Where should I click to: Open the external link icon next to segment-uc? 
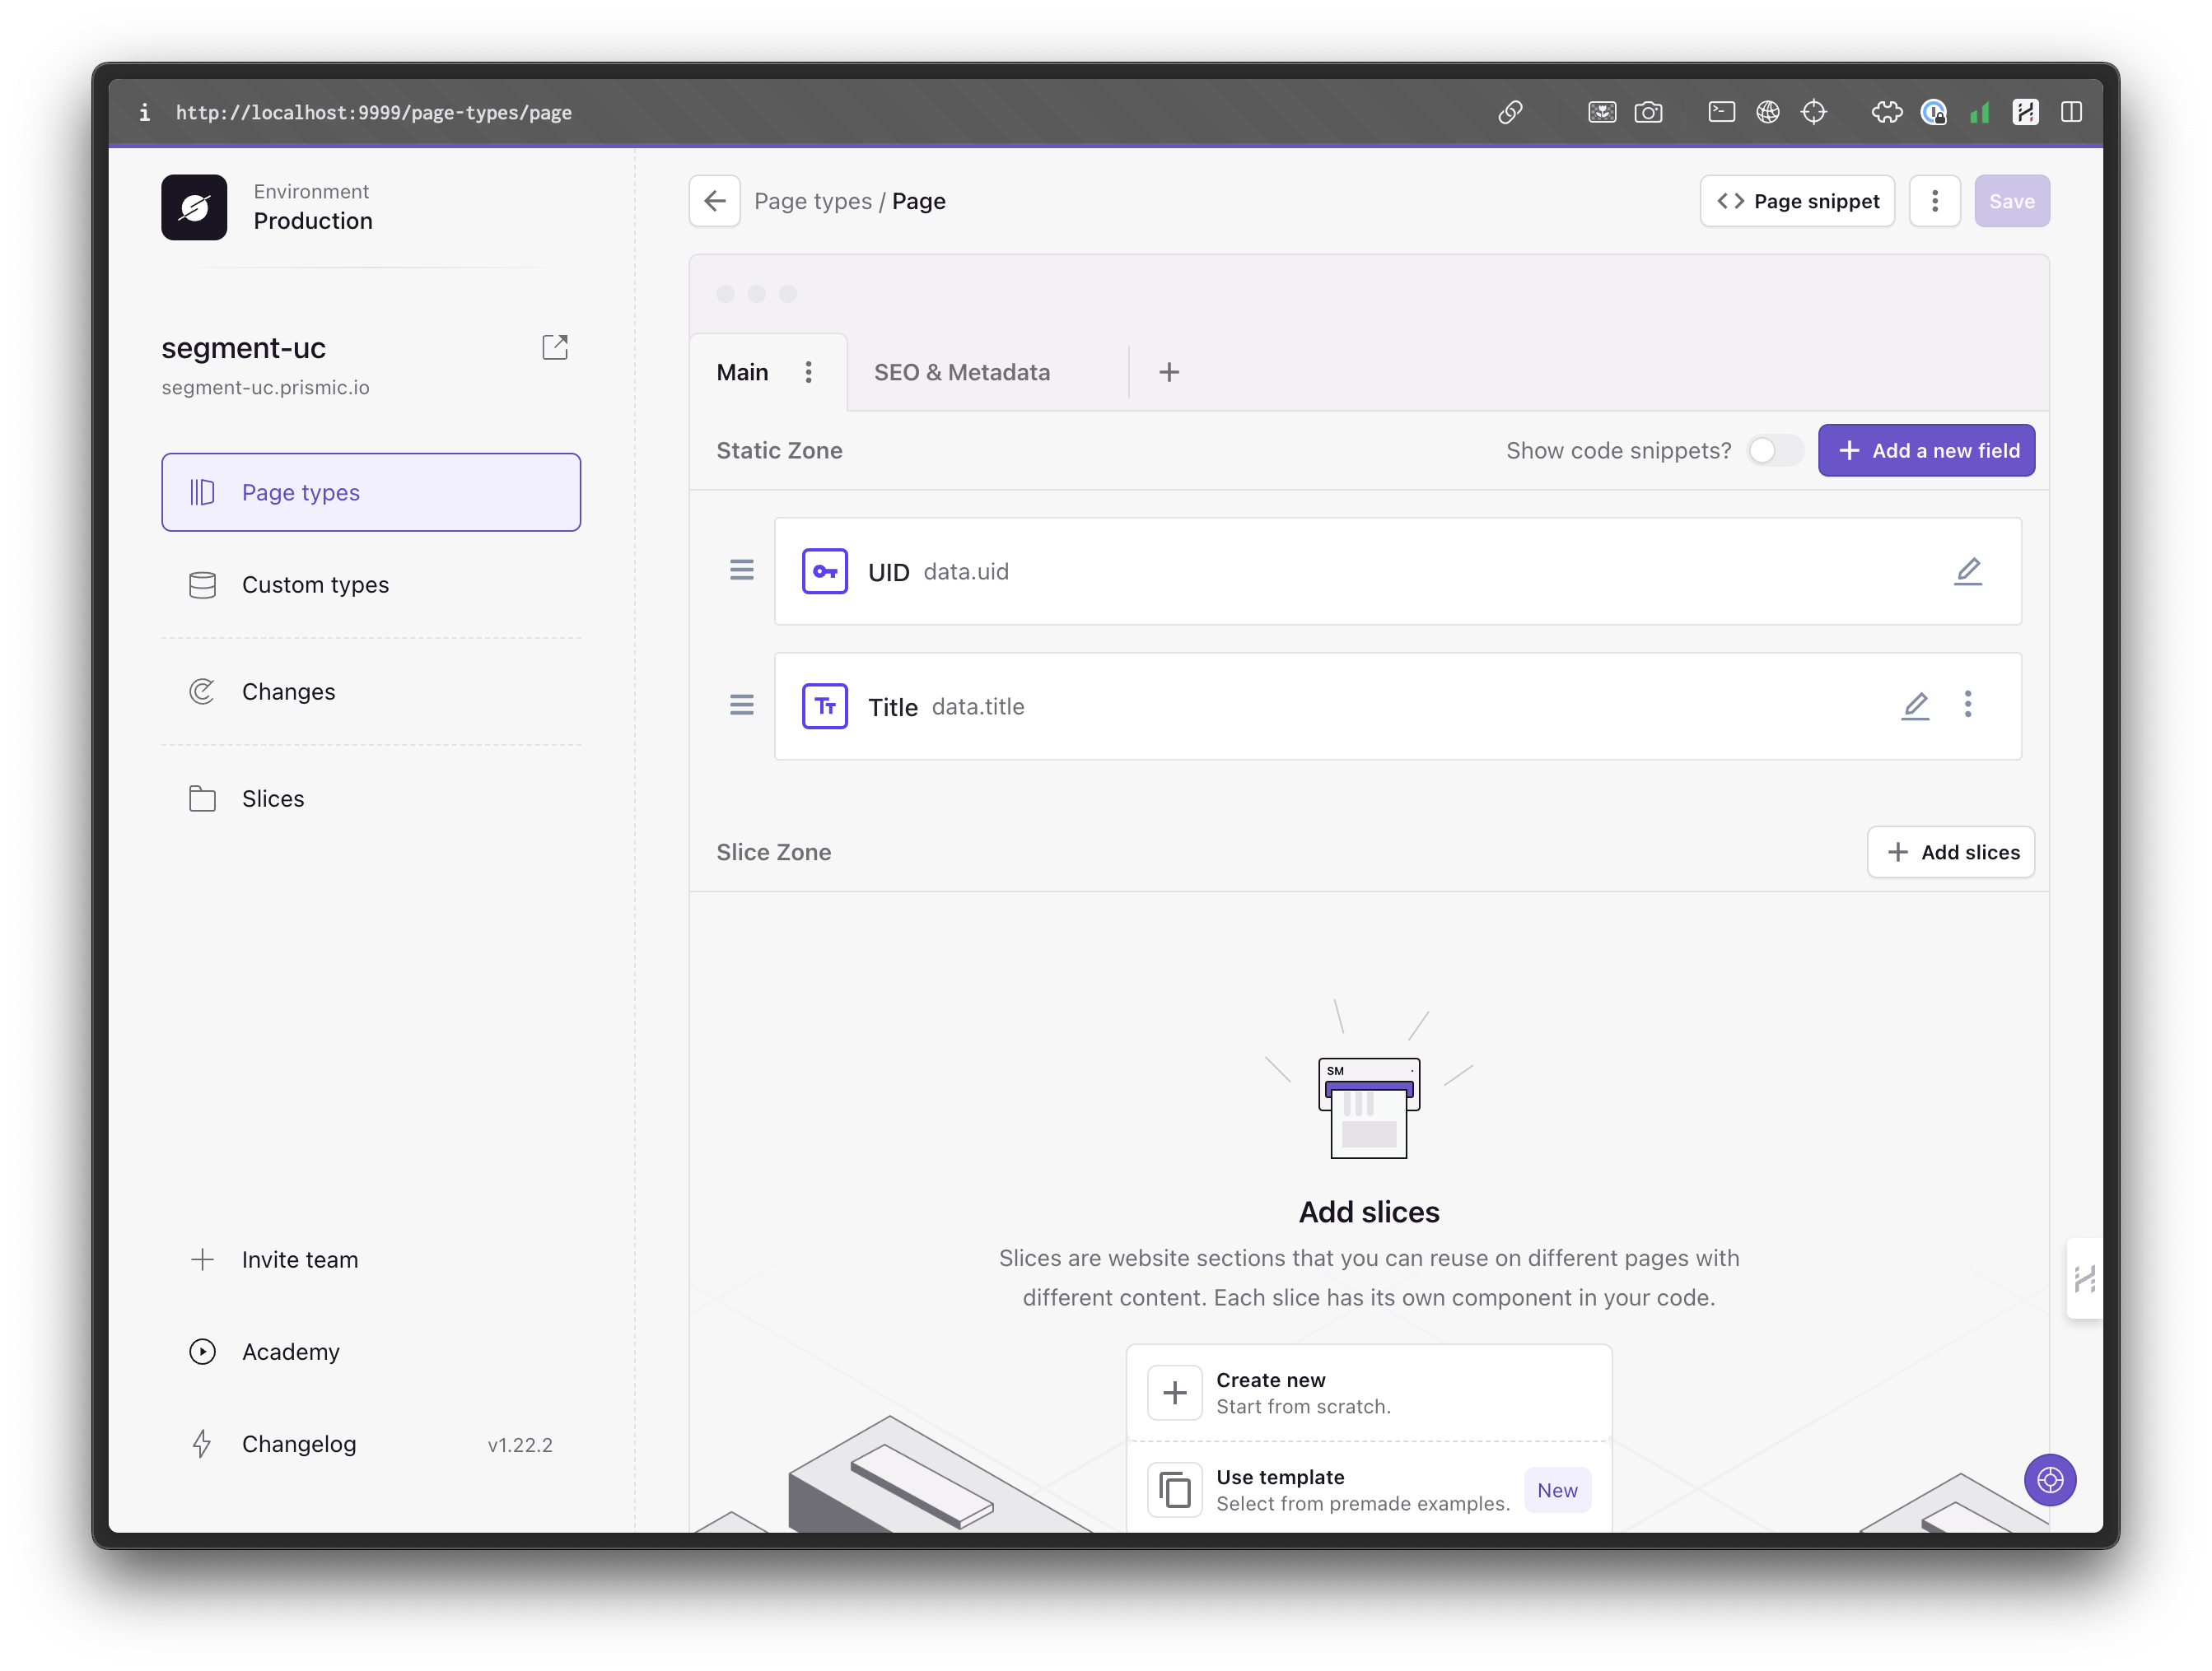click(555, 347)
